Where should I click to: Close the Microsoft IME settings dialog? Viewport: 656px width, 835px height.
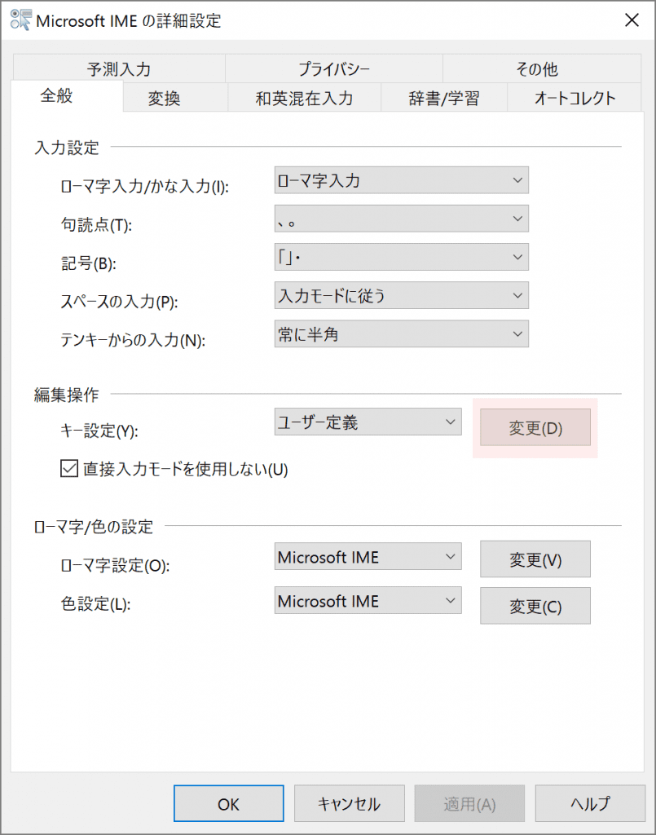632,20
